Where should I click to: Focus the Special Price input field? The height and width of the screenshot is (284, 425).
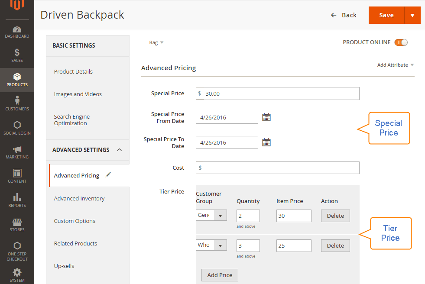pos(278,94)
